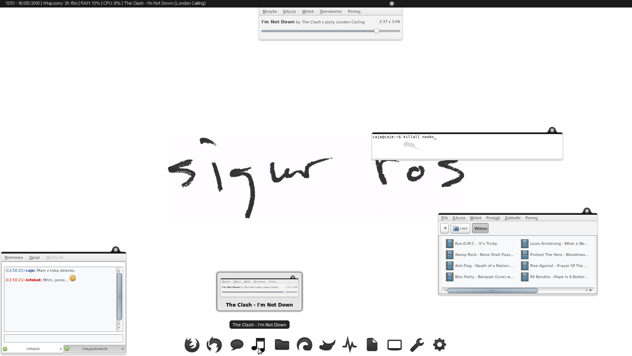Select Bloc Party - Banquet (Live) video

point(480,277)
